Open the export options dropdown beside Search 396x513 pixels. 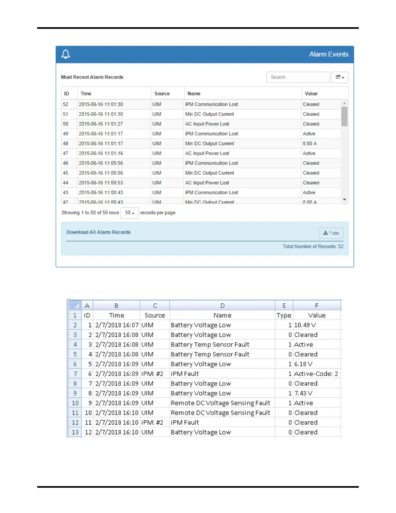pos(340,77)
